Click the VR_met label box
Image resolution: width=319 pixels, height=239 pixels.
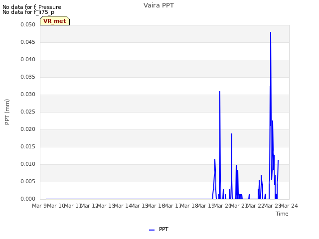(55, 21)
